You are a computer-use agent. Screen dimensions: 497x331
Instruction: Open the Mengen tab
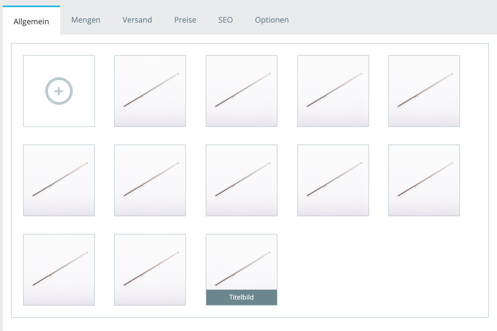click(x=86, y=20)
